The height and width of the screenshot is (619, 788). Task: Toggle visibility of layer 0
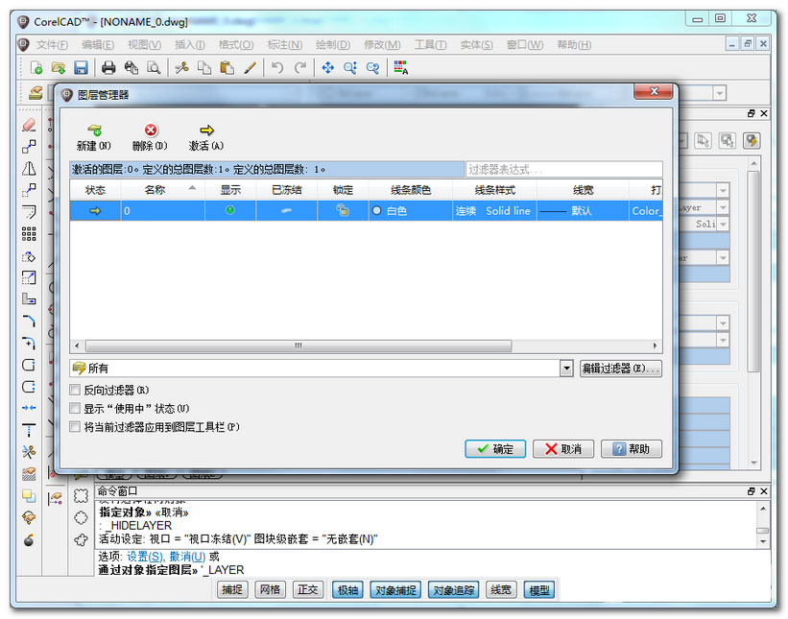coord(229,210)
